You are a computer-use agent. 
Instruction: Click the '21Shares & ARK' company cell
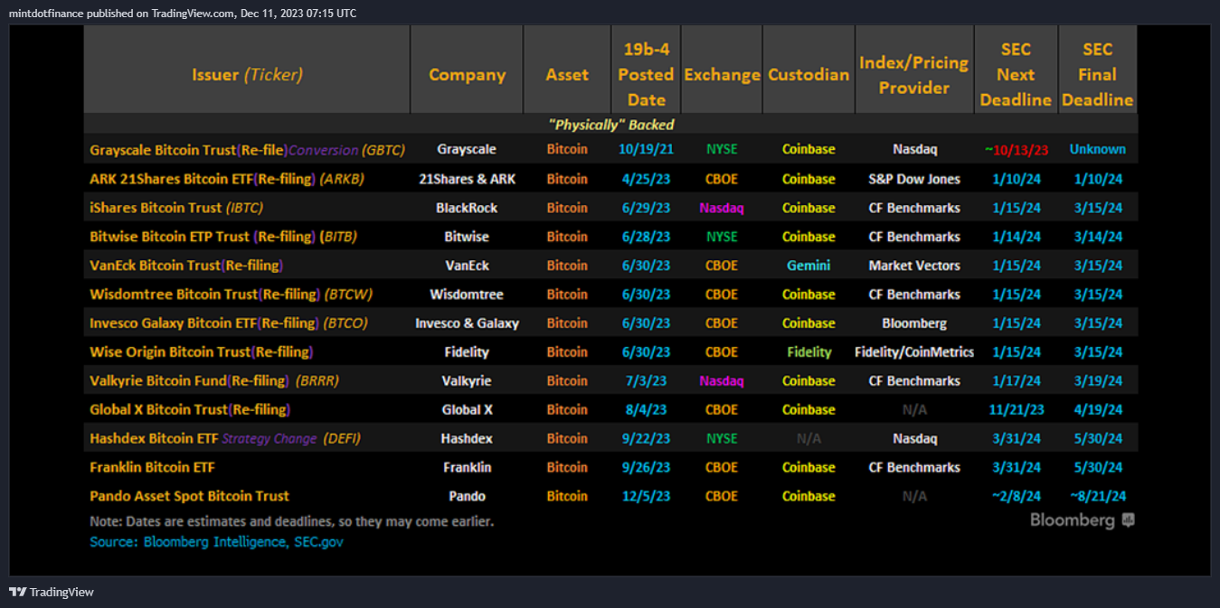click(x=467, y=179)
